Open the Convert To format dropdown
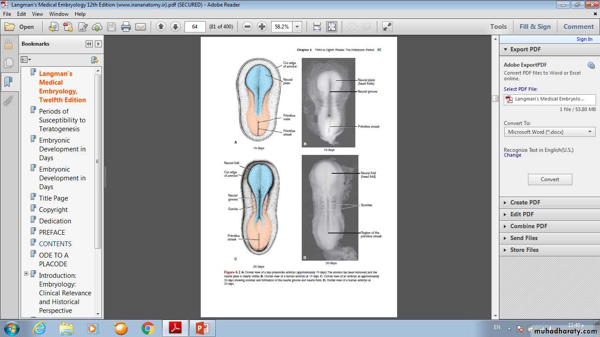The height and width of the screenshot is (337, 600). [549, 132]
